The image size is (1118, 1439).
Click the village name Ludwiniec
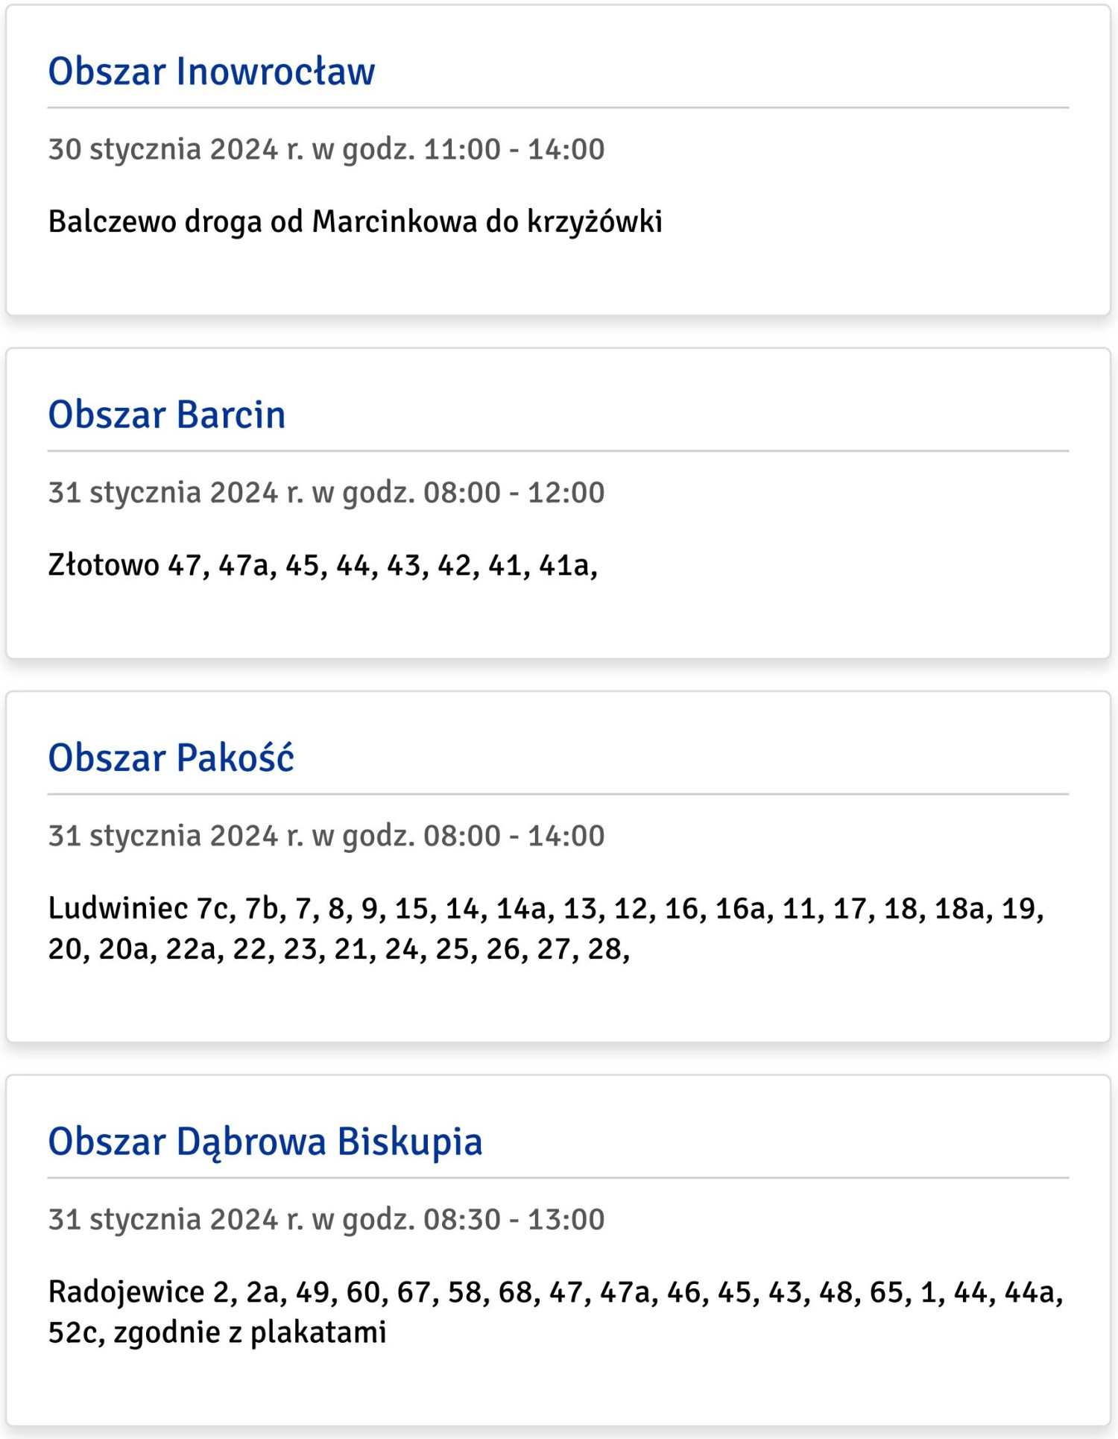118,908
